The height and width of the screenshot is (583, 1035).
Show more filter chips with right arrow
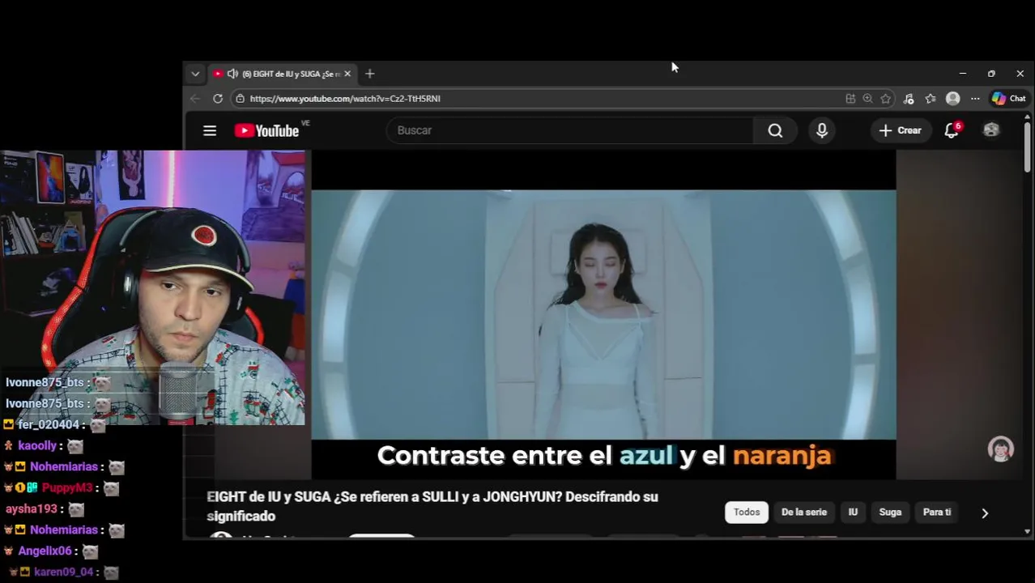point(985,513)
